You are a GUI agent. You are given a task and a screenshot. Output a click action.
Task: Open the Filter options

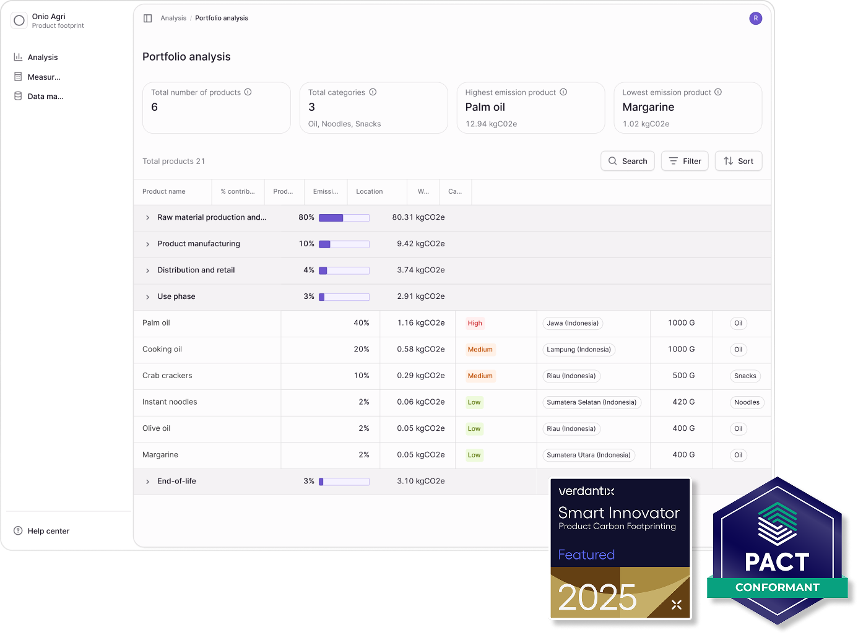(684, 161)
